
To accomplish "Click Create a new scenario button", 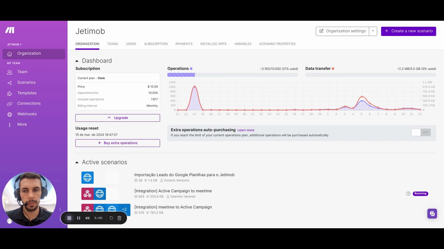I will pyautogui.click(x=409, y=31).
